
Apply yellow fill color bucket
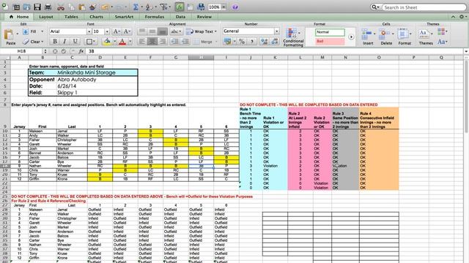coord(107,42)
